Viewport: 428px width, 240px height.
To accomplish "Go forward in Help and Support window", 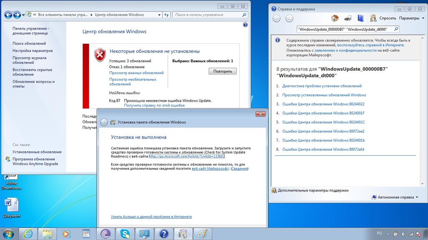I will pos(289,18).
